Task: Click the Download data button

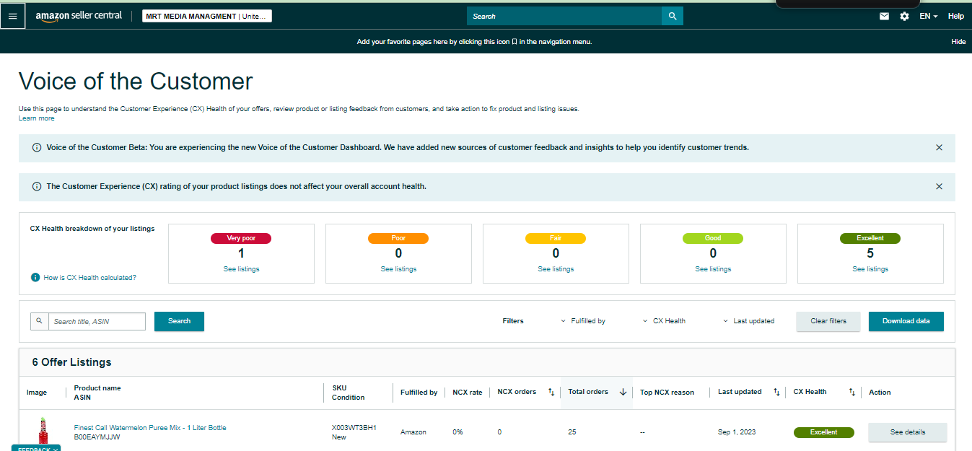Action: tap(906, 321)
